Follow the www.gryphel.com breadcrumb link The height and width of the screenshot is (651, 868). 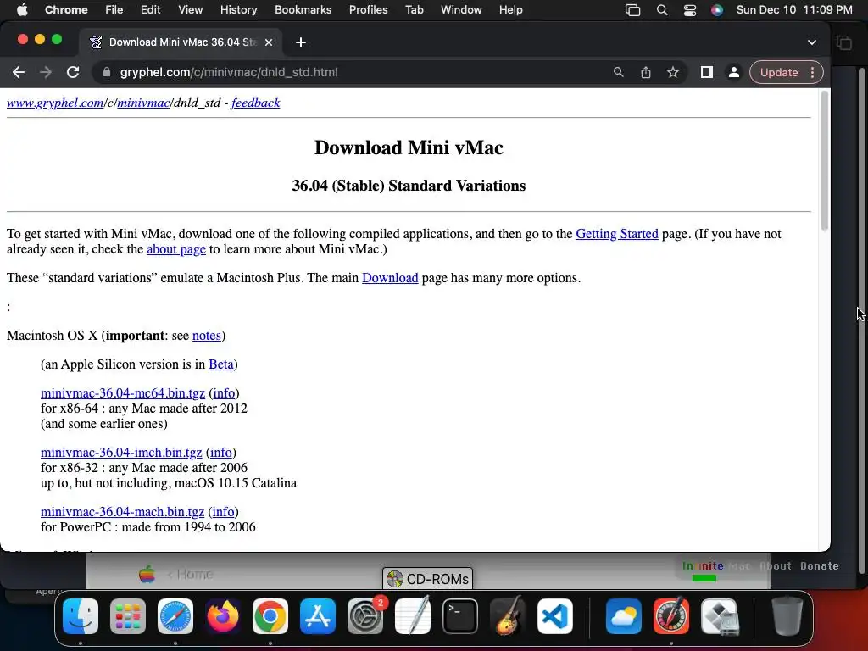click(55, 103)
